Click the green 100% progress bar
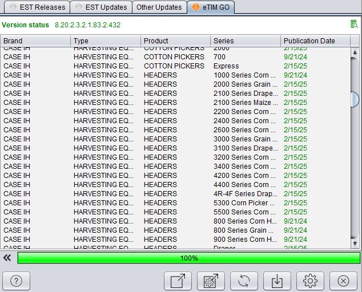Screen dimensions: 362x292 pyautogui.click(x=189, y=258)
